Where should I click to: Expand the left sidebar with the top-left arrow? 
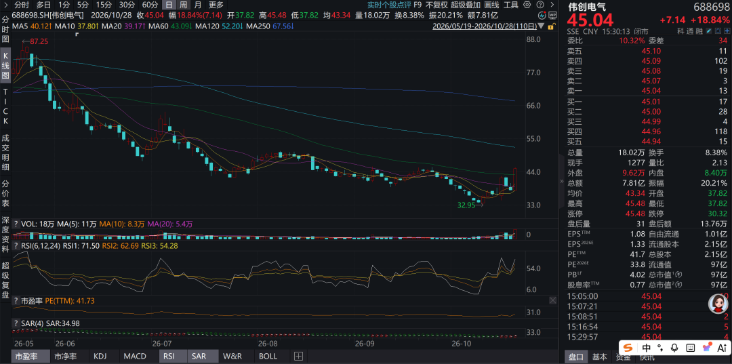coord(5,5)
